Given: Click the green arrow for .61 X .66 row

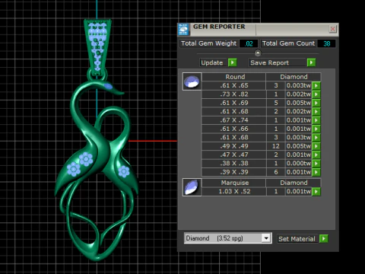Looking at the screenshot, I should pos(316,129).
